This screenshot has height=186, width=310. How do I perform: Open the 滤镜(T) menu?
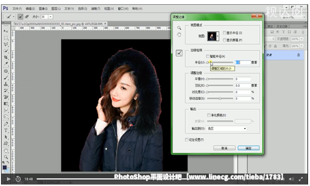[x=95, y=9]
